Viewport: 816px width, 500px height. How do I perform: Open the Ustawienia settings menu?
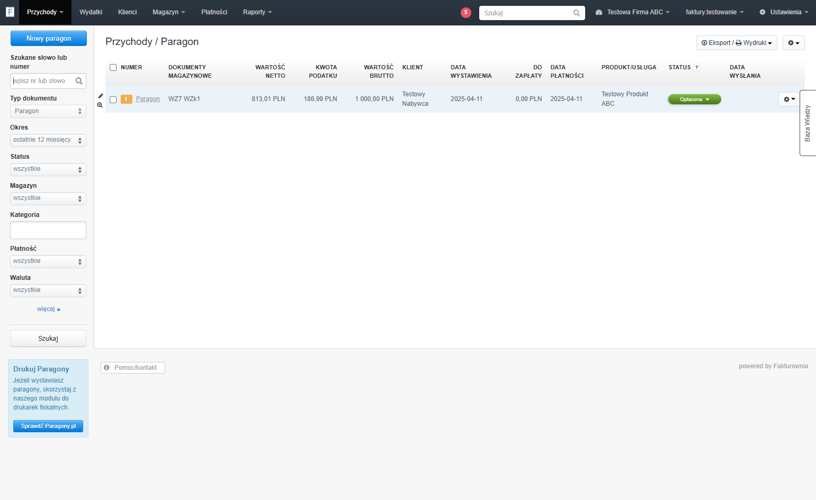click(x=784, y=12)
